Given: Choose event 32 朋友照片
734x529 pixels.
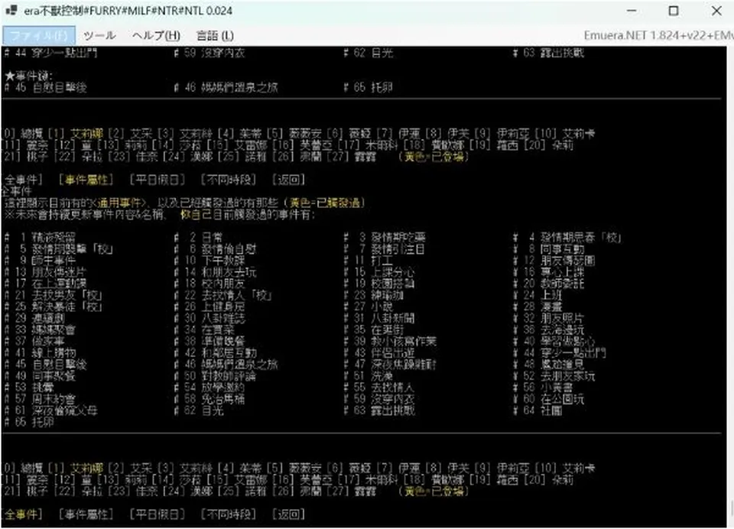Looking at the screenshot, I should tap(549, 318).
